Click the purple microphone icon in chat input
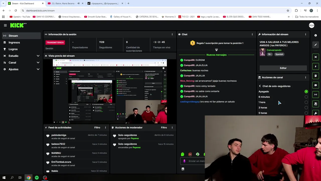This screenshot has width=321, height=181. coord(184,161)
